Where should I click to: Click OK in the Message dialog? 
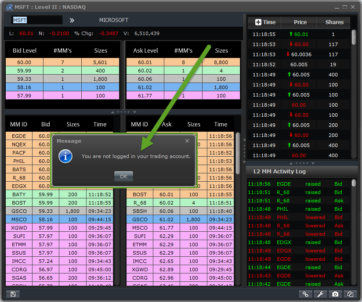123,176
